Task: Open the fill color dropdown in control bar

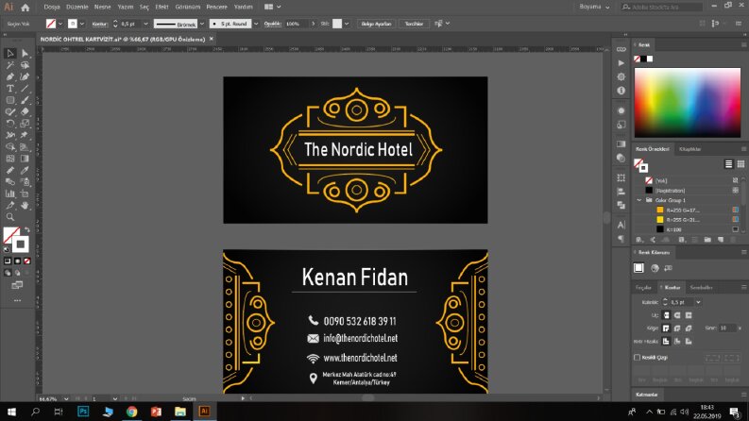Action: (x=60, y=24)
